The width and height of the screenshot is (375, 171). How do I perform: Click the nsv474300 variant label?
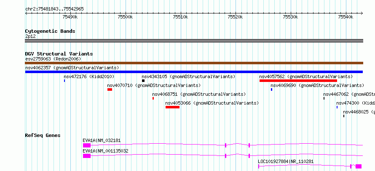click(355, 103)
